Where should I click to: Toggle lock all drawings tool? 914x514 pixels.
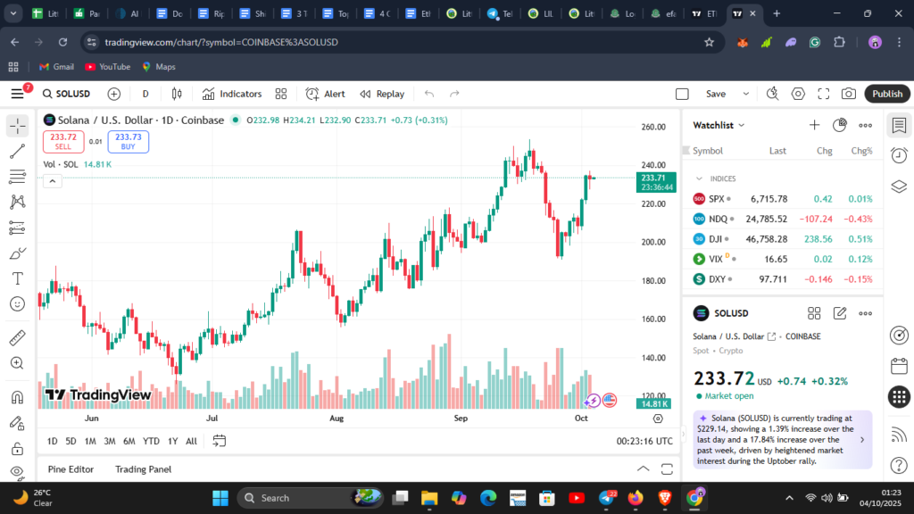17,448
